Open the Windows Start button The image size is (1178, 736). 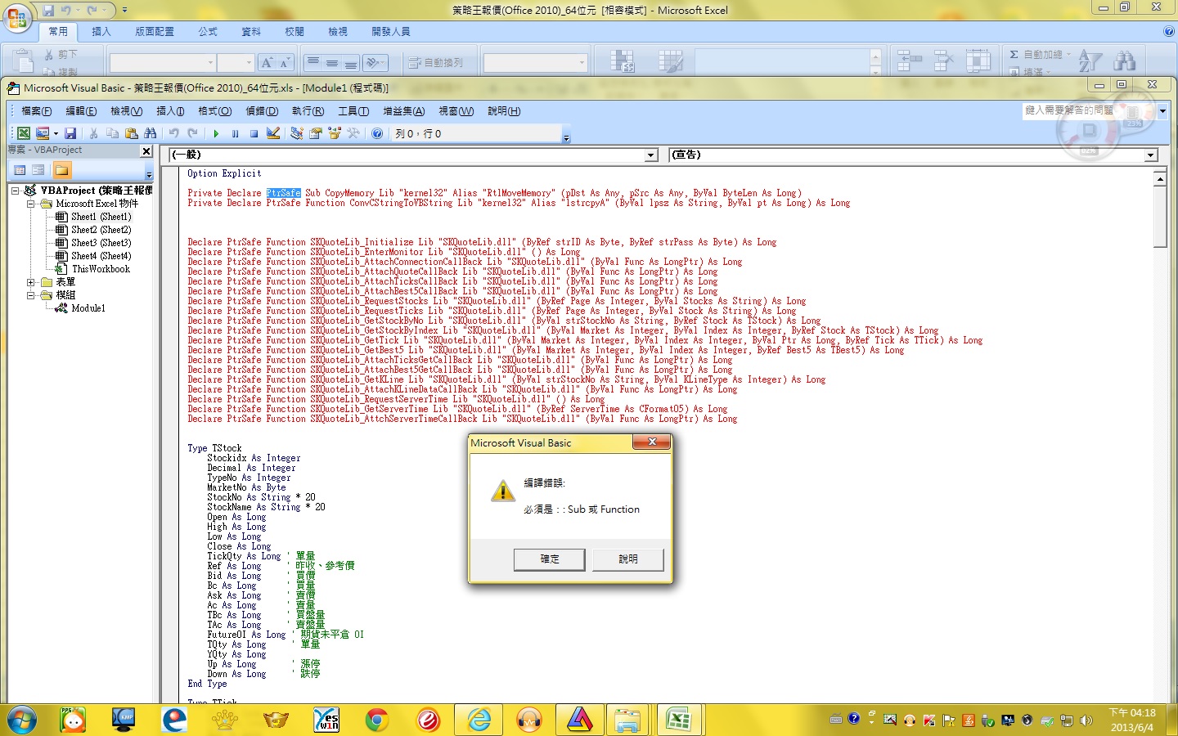(22, 720)
